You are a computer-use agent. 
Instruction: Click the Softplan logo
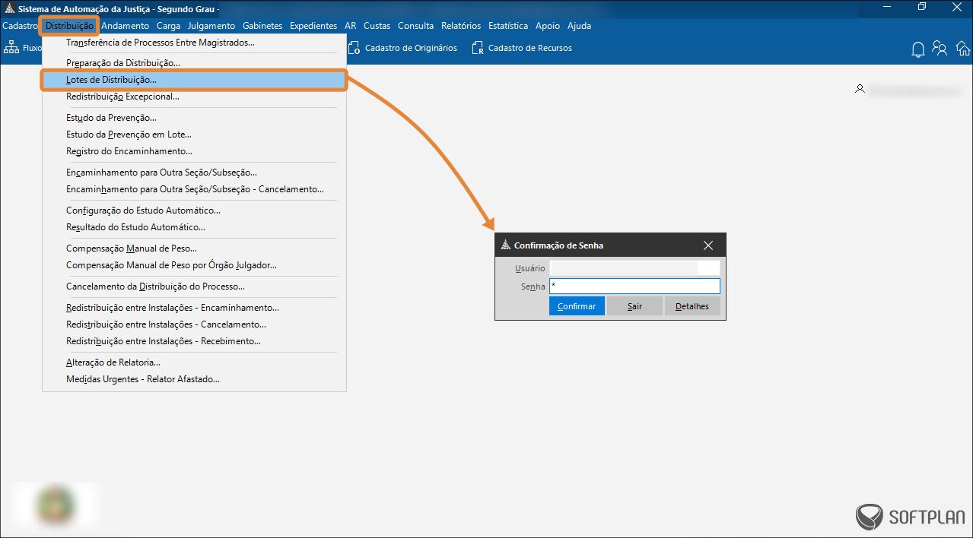click(x=910, y=517)
